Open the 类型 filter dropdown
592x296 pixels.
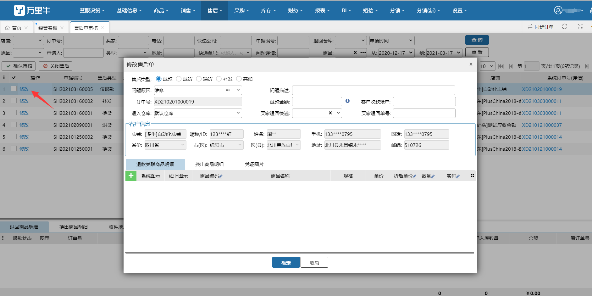[x=133, y=53]
